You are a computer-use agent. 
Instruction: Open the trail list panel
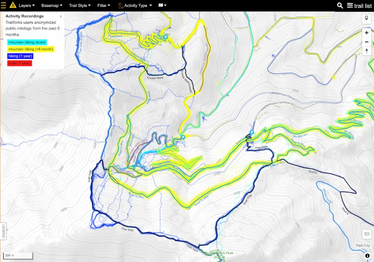point(359,6)
